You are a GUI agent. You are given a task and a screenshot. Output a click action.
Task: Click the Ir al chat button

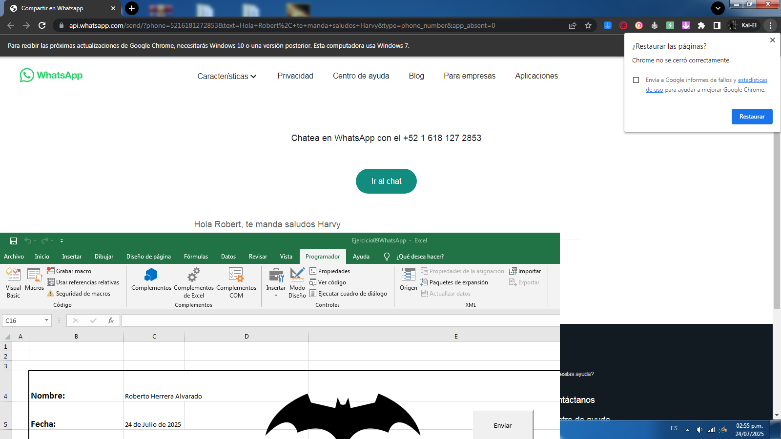(386, 181)
